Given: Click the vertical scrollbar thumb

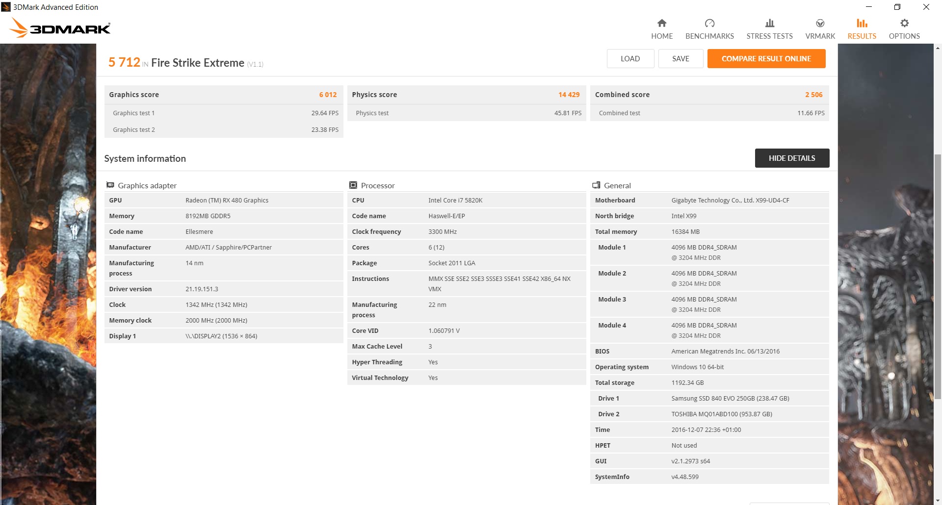Looking at the screenshot, I should click(x=938, y=277).
